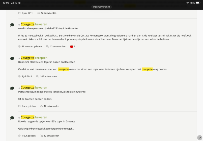Click the 145 antwoorden reply count
Viewport: 203px width, 141px height.
(x=48, y=76)
